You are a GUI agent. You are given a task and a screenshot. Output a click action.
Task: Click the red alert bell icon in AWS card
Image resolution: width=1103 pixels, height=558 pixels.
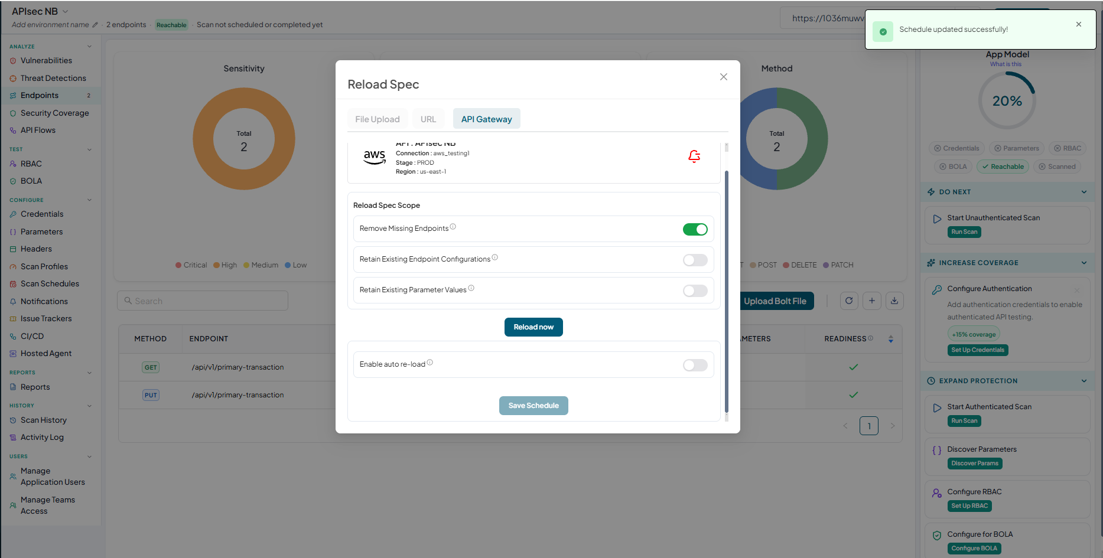(694, 156)
